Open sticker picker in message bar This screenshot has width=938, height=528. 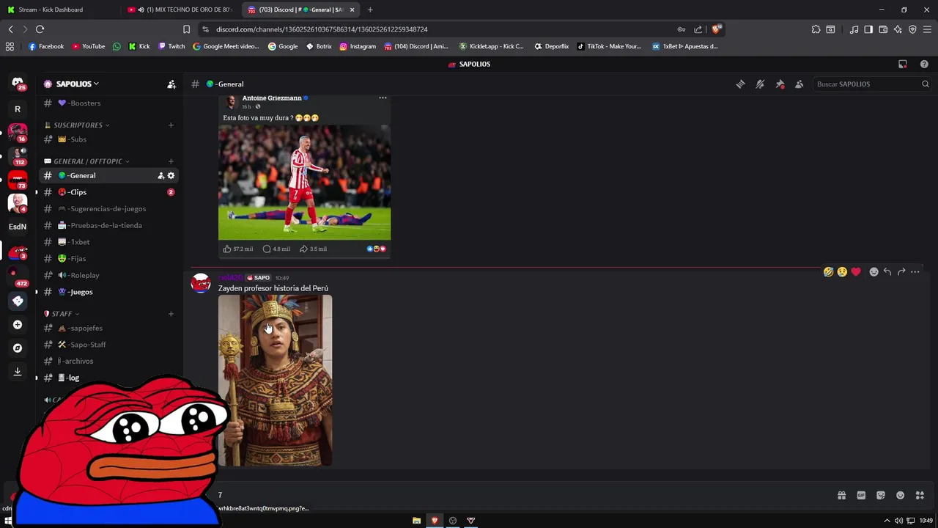pos(881,496)
